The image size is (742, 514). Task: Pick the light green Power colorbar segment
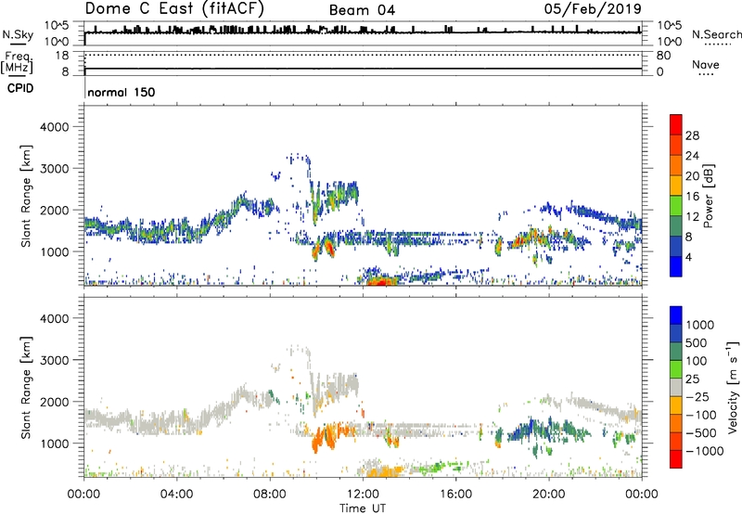point(676,206)
